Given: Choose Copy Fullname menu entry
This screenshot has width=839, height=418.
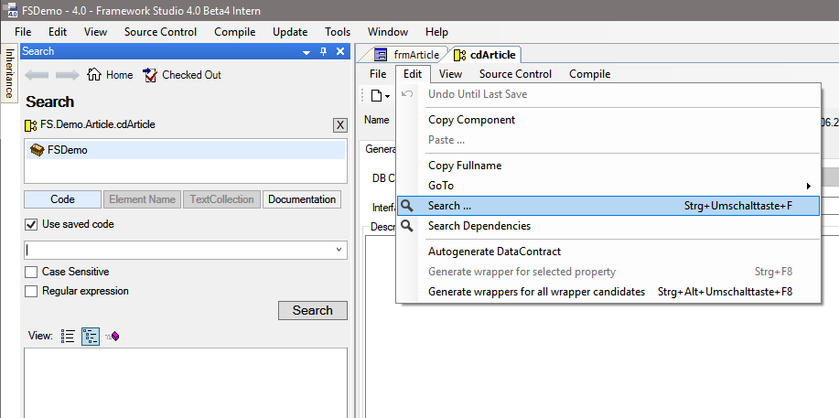Looking at the screenshot, I should pos(608,166).
